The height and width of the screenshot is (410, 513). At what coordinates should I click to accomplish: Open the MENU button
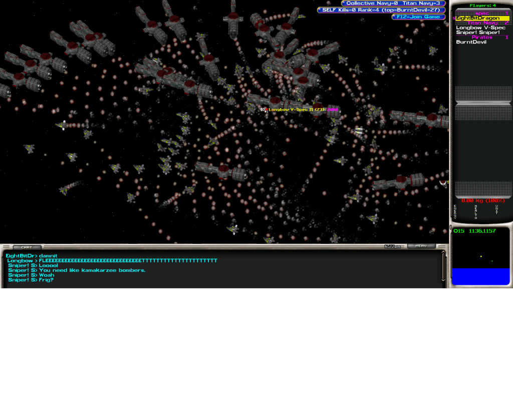click(x=421, y=246)
